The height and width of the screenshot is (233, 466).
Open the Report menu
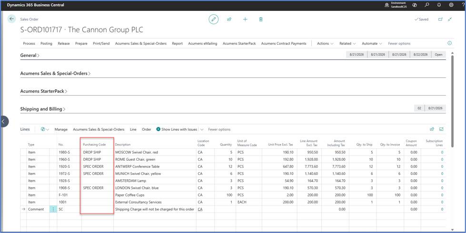(178, 43)
